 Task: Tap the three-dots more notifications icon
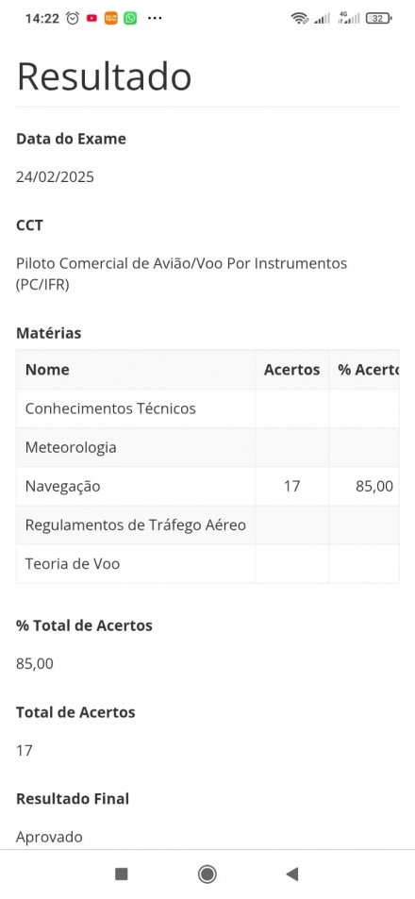(155, 18)
